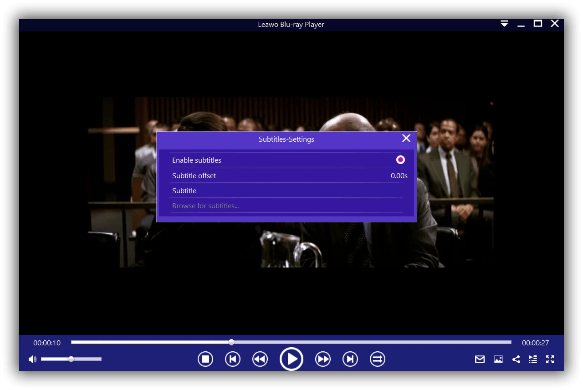583x390 pixels.
Task: Expand the Subtitle selection row
Action: pyautogui.click(x=286, y=190)
